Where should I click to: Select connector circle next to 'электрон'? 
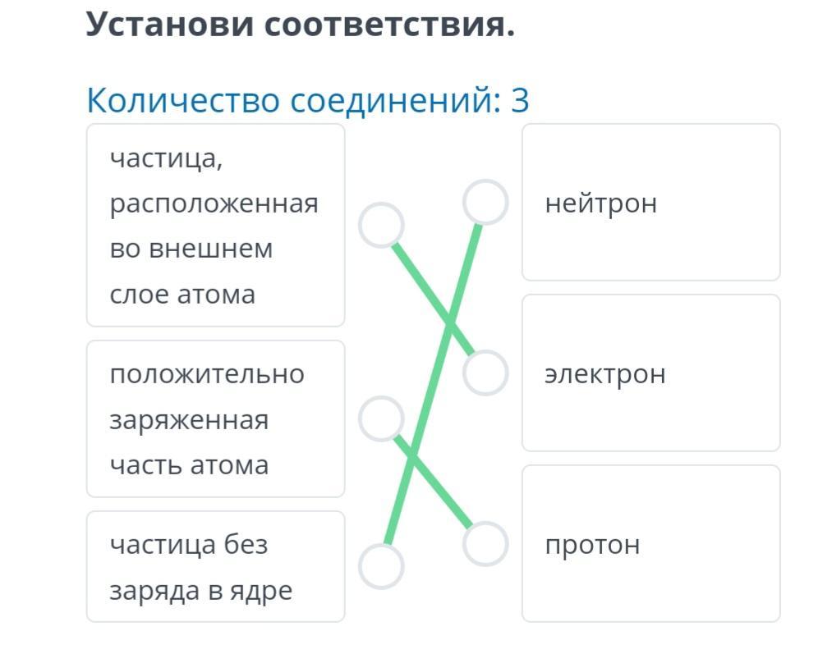[485, 373]
